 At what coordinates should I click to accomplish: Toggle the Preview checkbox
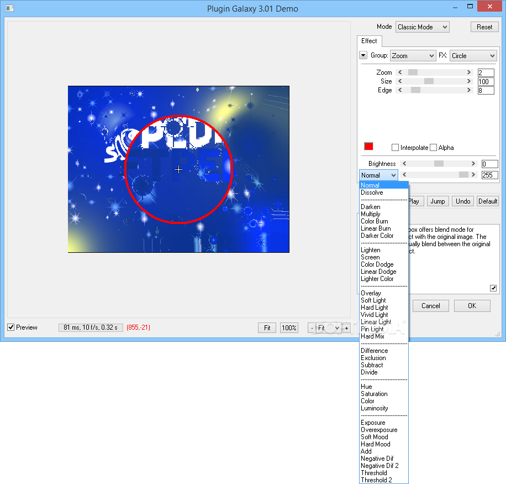10,327
